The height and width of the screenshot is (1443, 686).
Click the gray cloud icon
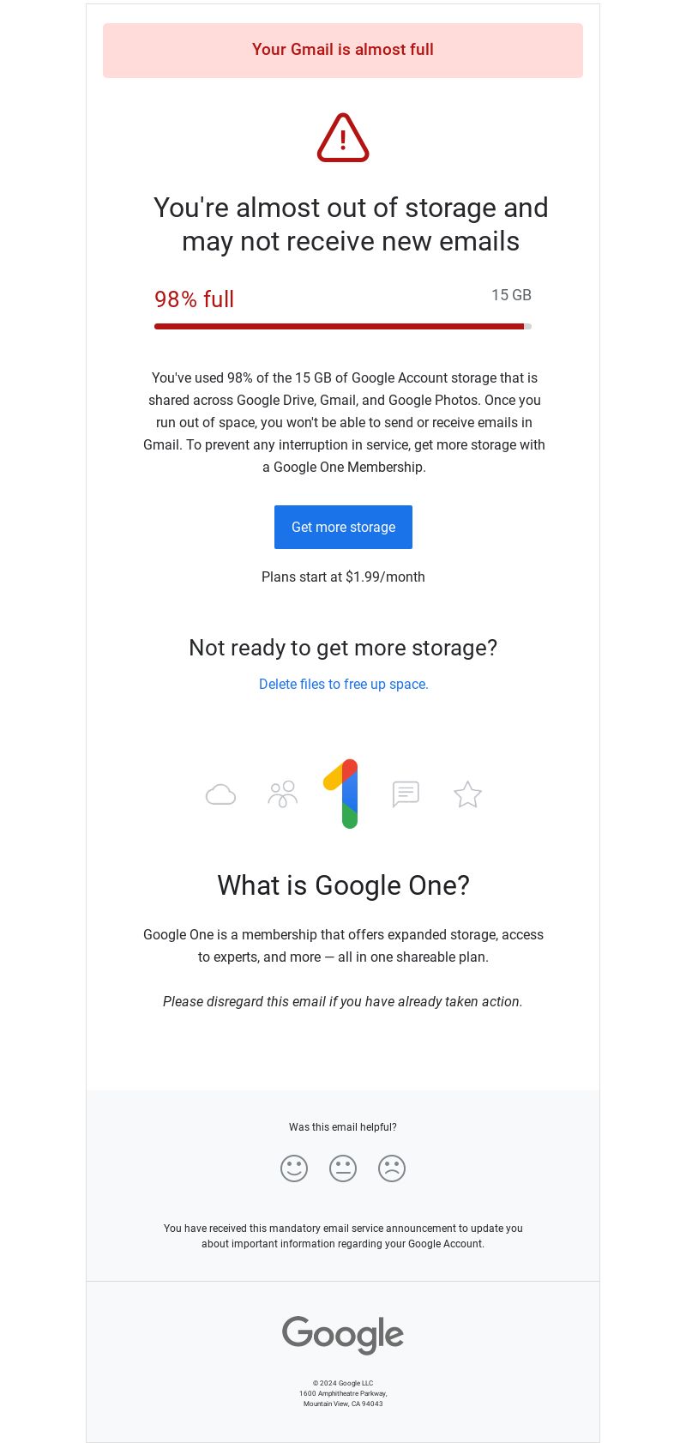point(220,794)
